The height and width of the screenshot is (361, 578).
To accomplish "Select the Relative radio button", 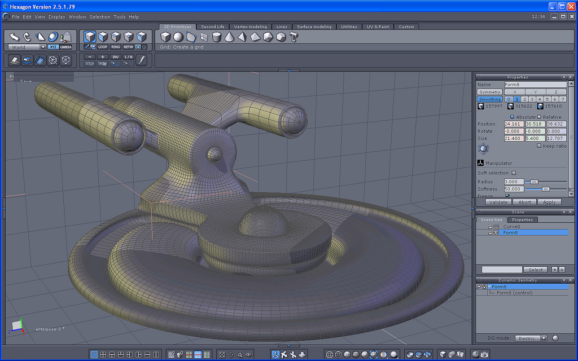I will (539, 117).
